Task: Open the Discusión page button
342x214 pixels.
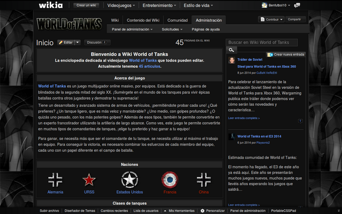Action: tap(97, 42)
